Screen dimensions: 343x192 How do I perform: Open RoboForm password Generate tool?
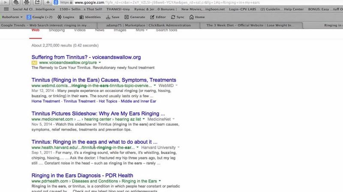pos(135,17)
